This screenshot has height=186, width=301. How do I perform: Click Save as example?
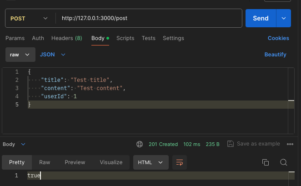(253, 144)
